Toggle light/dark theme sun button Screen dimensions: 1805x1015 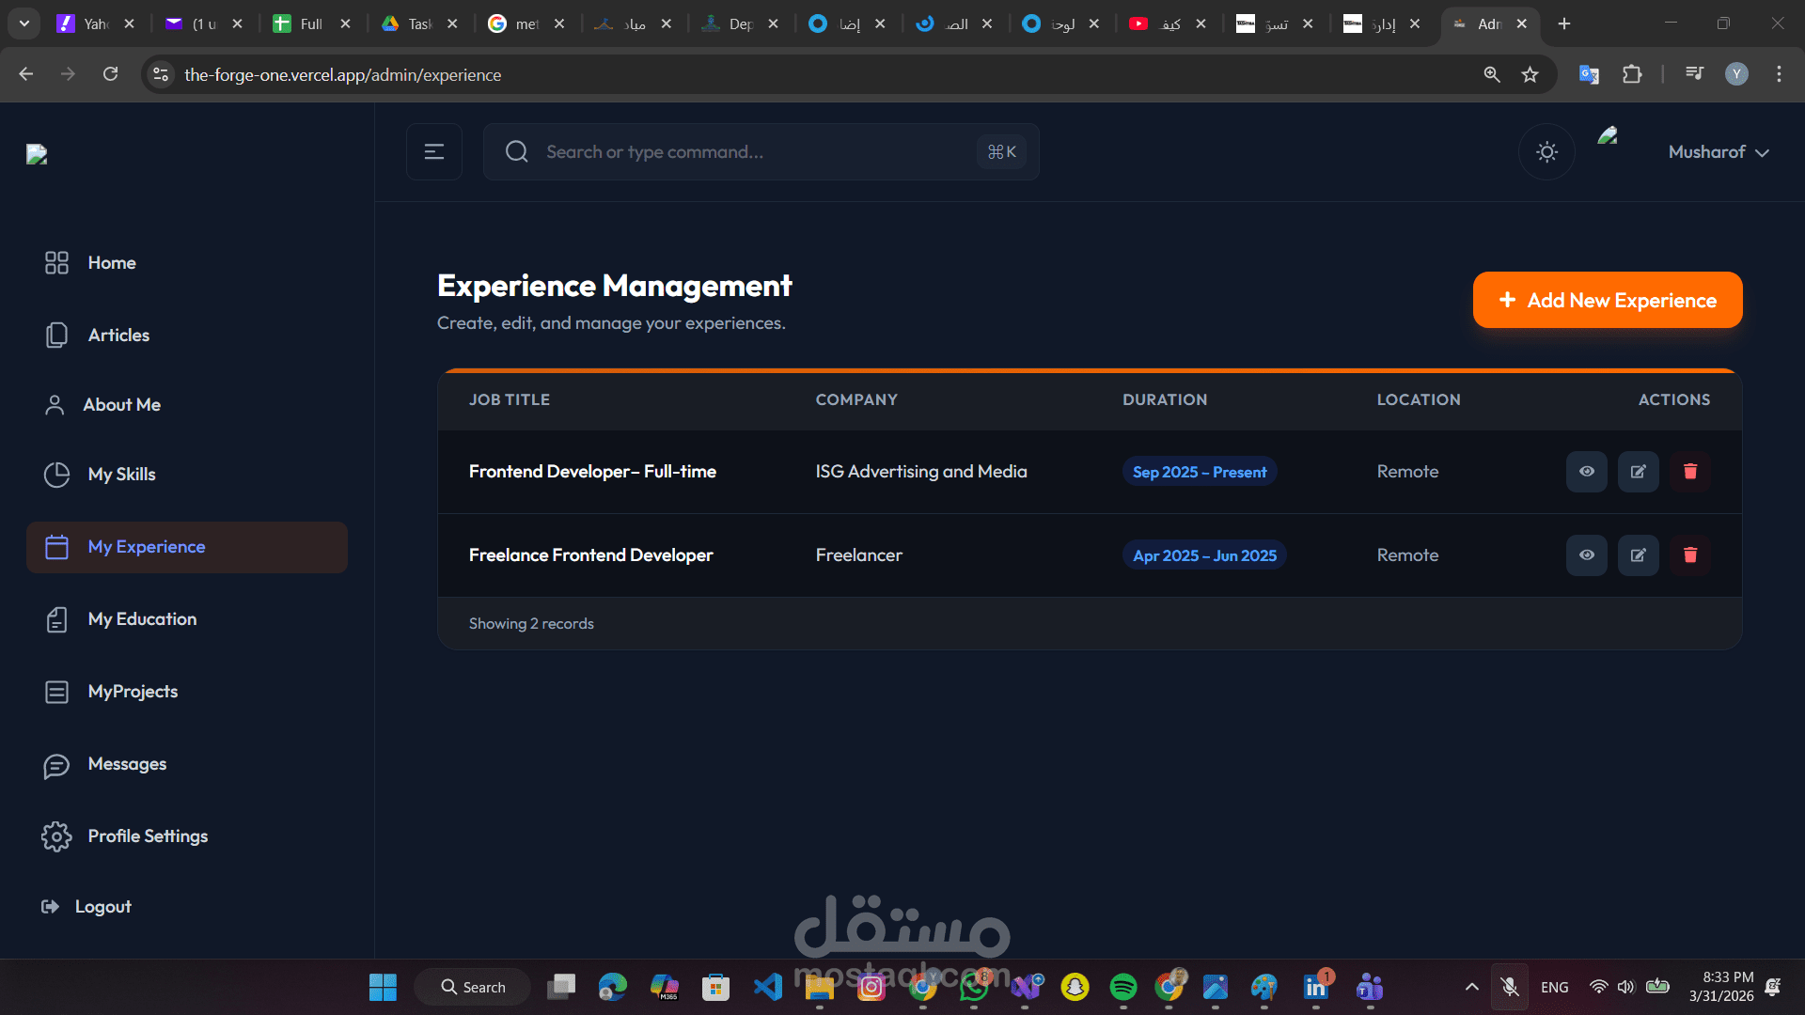point(1546,152)
